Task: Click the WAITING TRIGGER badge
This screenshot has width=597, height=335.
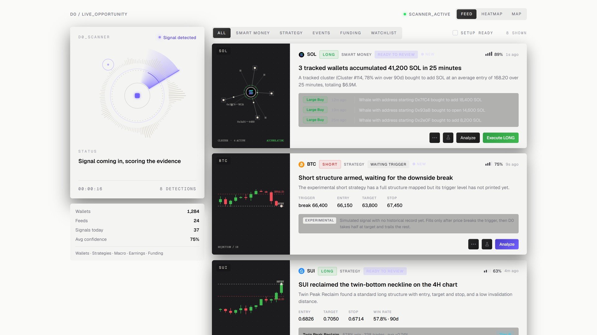Action: tap(388, 164)
